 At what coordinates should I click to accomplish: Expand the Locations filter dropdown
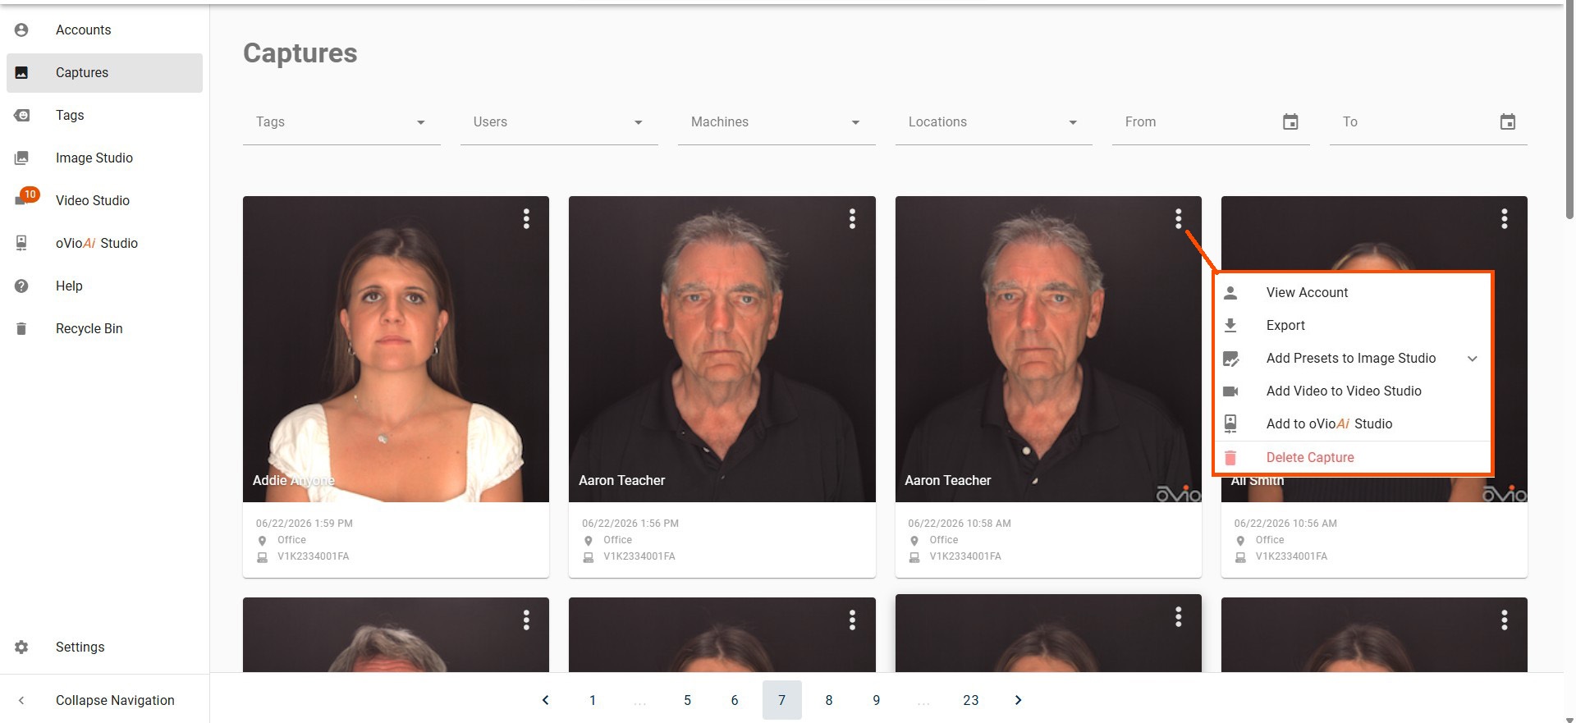click(x=993, y=122)
